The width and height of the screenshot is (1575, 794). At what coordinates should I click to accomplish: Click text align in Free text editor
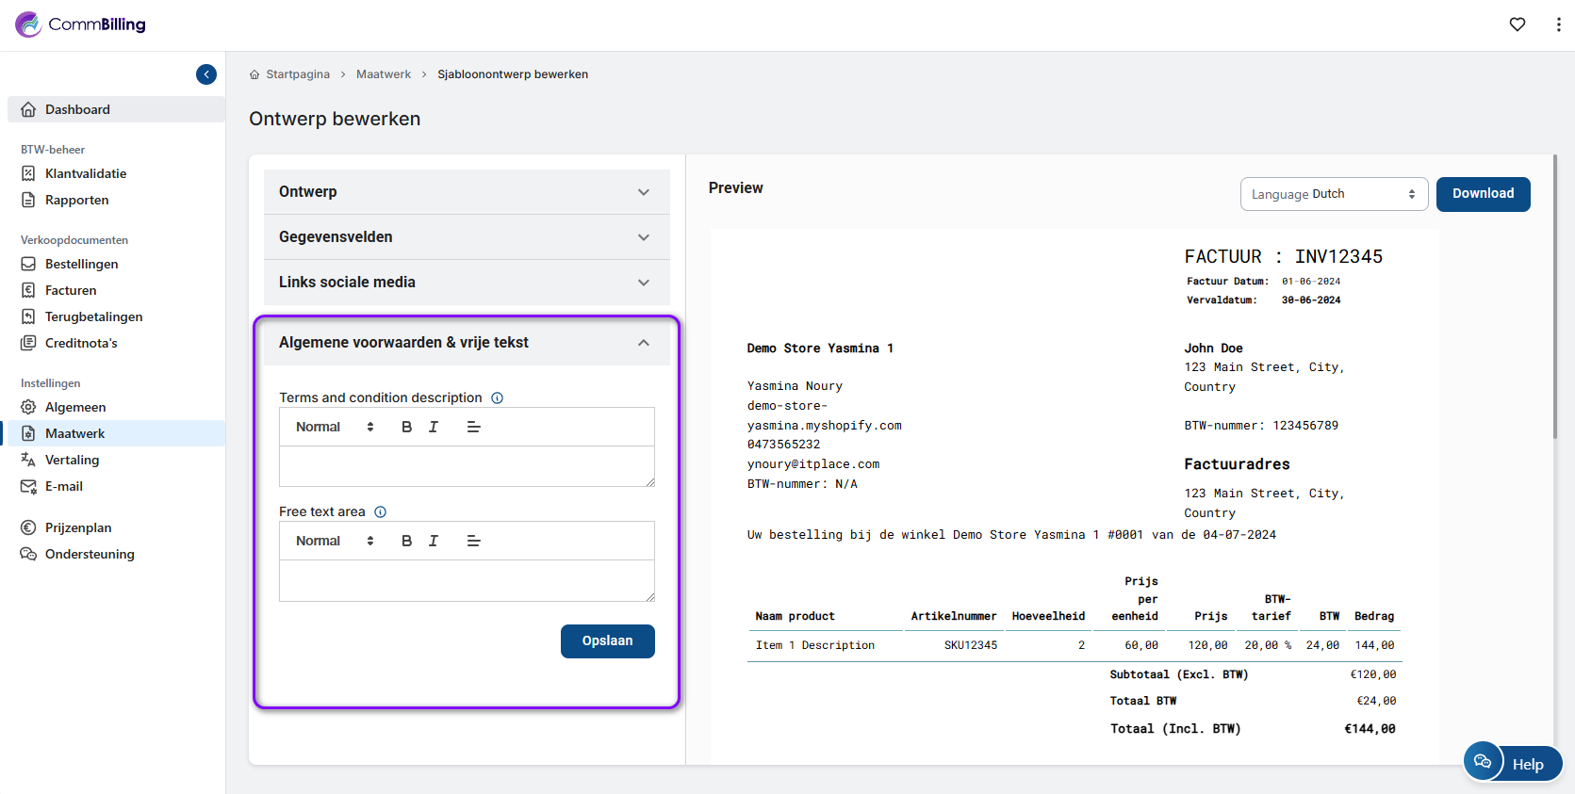pos(473,541)
